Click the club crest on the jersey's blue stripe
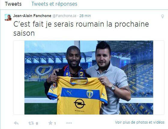The image size is (168, 129). pos(90,94)
